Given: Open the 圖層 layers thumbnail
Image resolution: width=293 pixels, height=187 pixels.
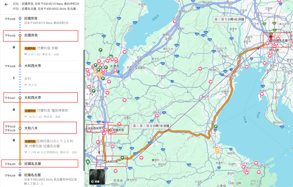Looking at the screenshot, I should (x=97, y=176).
